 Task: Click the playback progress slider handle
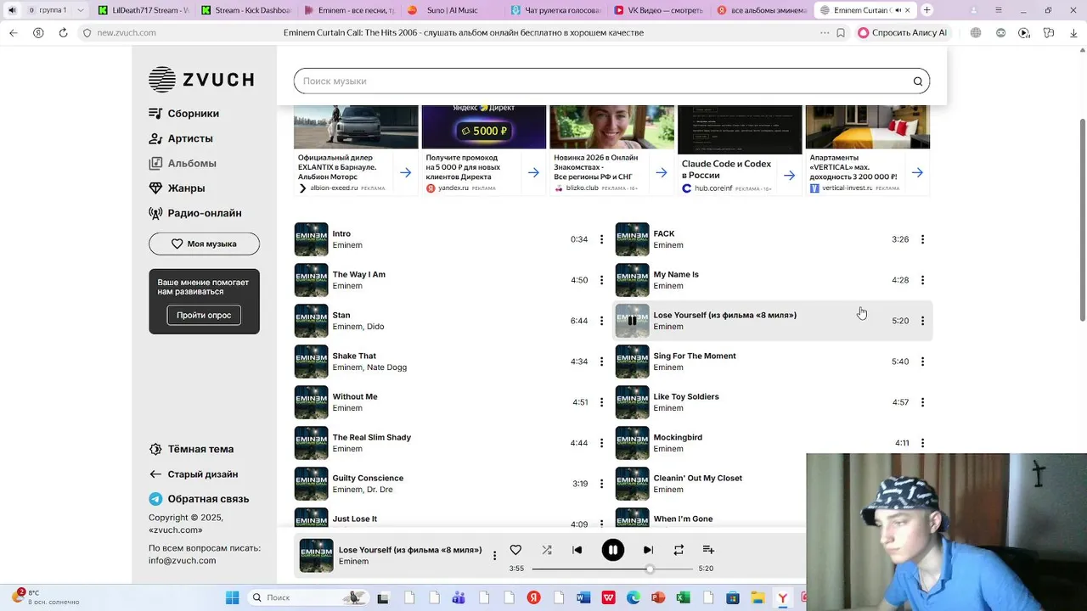(650, 569)
